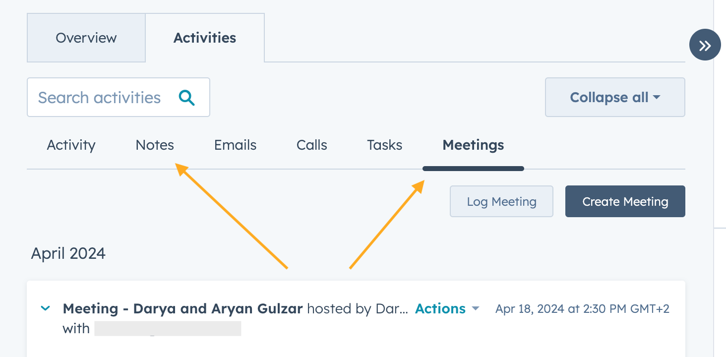726x357 pixels.
Task: Click the redacted attendee name after "with"
Action: (x=168, y=329)
